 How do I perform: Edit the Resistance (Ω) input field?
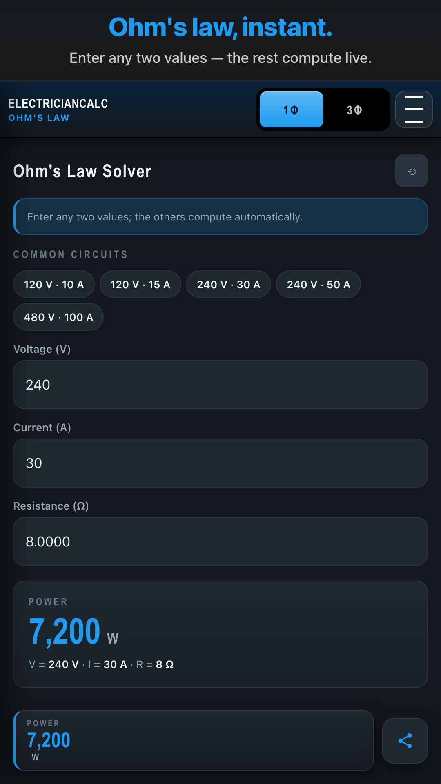pos(220,541)
